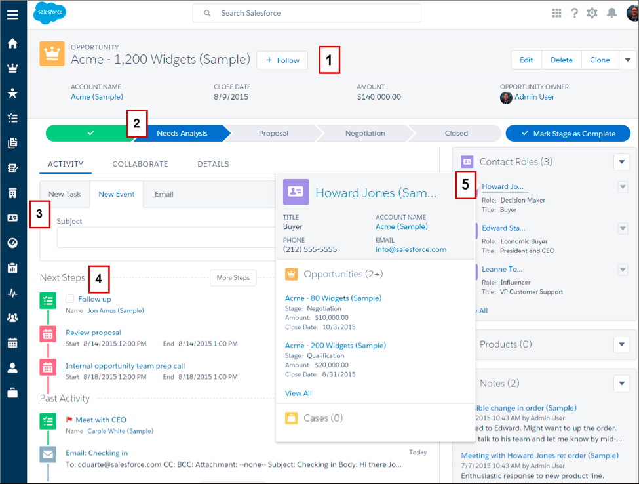639x484 pixels.
Task: Open Contacts card icon in sidebar
Action: click(x=12, y=218)
